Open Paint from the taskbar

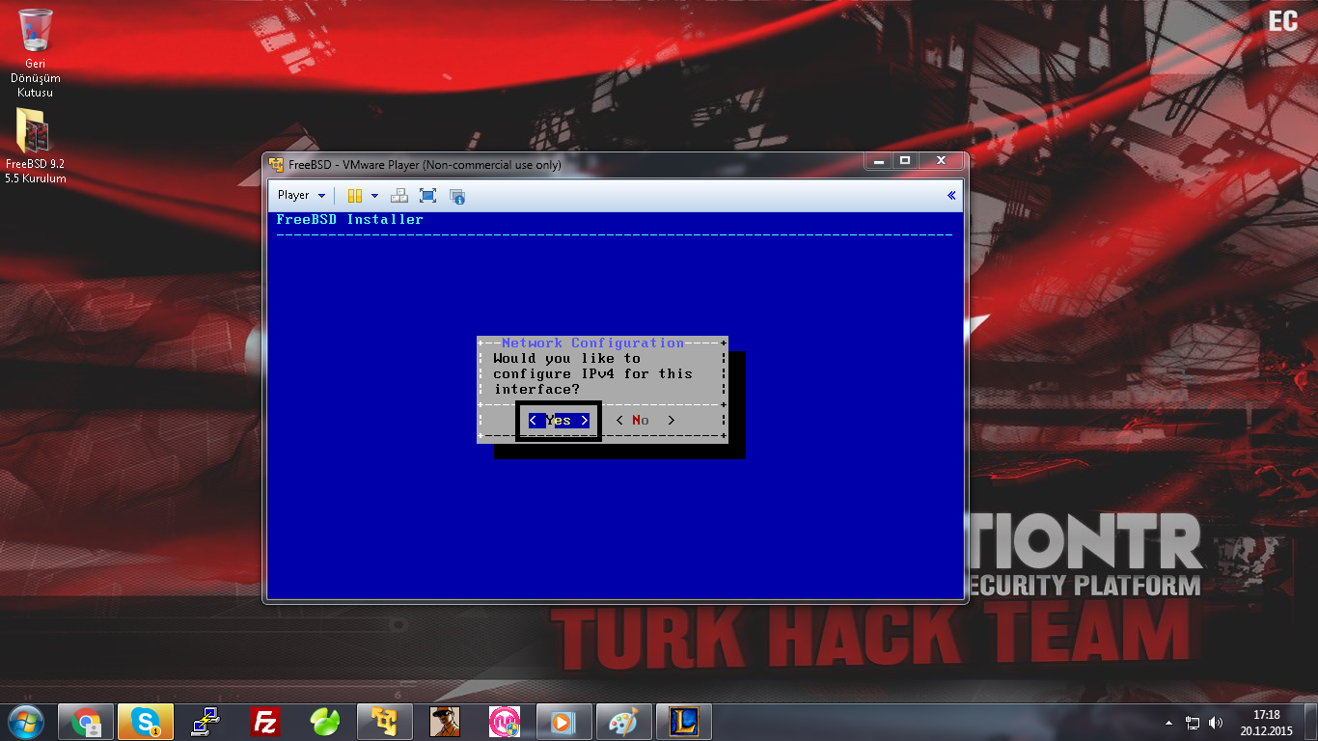(x=624, y=722)
